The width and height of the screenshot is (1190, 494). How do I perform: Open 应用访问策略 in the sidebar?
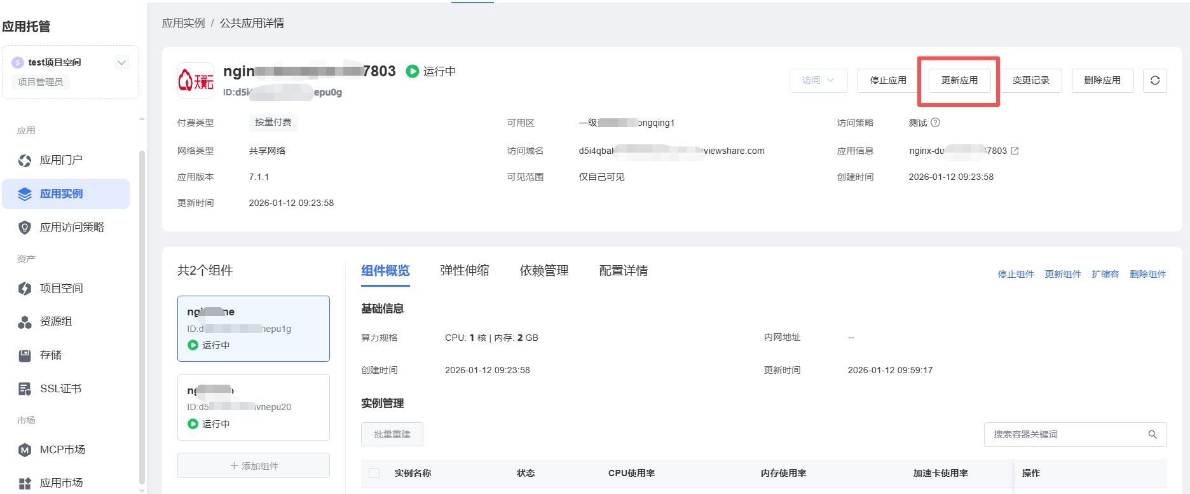pyautogui.click(x=71, y=228)
